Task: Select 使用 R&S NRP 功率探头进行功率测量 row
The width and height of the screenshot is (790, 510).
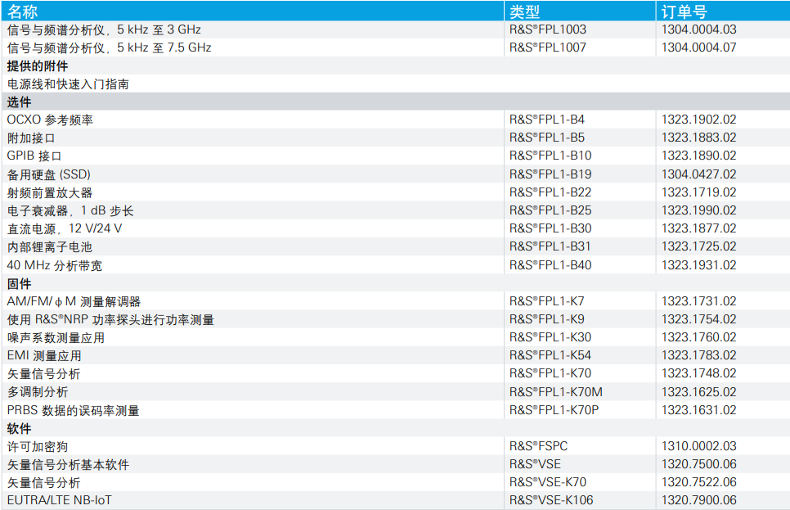Action: pyautogui.click(x=110, y=320)
